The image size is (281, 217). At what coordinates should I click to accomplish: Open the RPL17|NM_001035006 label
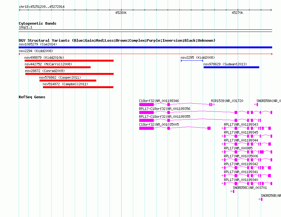tap(241, 156)
